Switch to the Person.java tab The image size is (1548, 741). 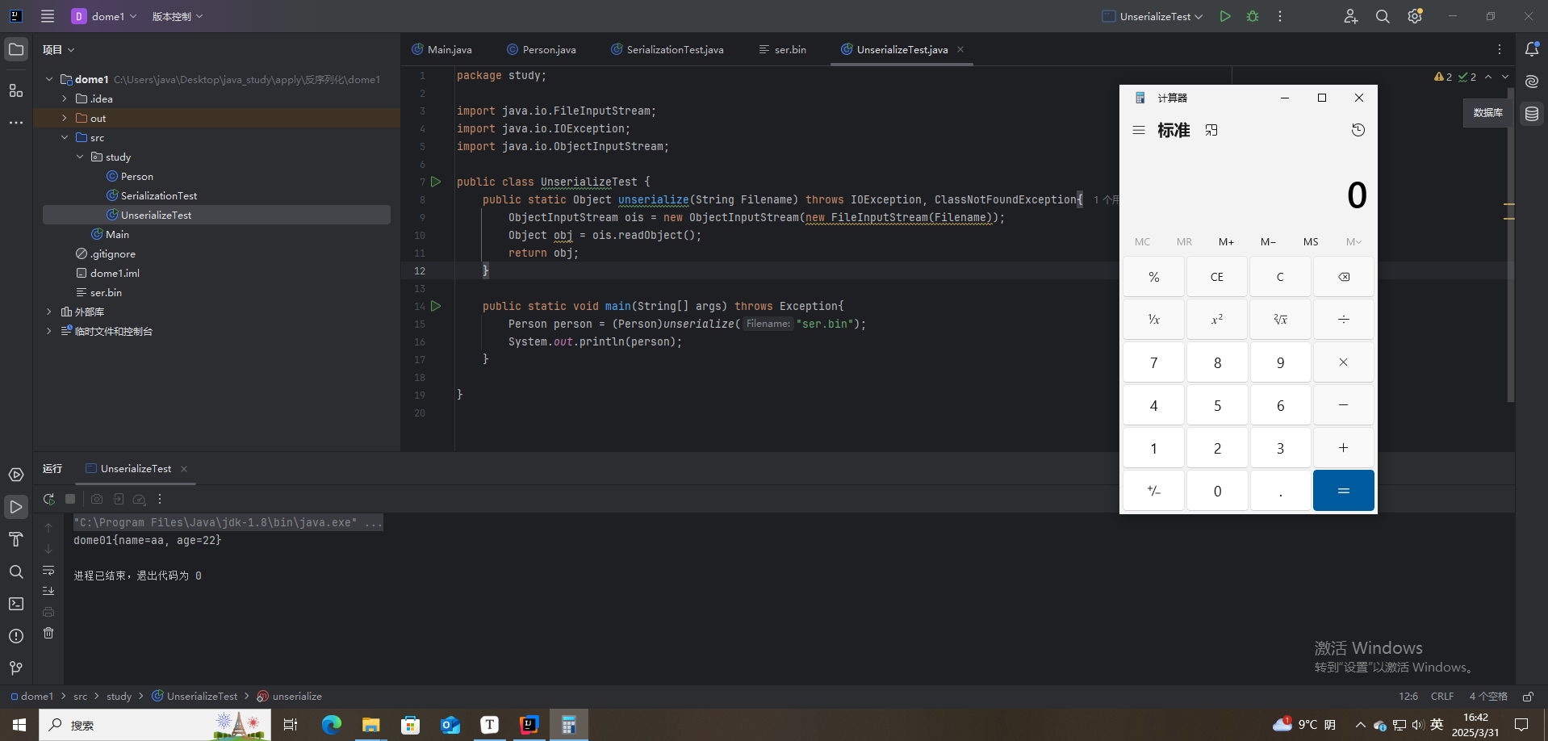click(x=542, y=49)
